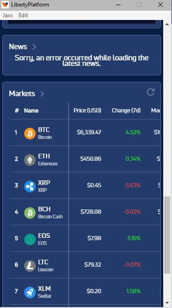Click the EOS coin icon
Screen dimensions: 172x308
[x=30, y=239]
